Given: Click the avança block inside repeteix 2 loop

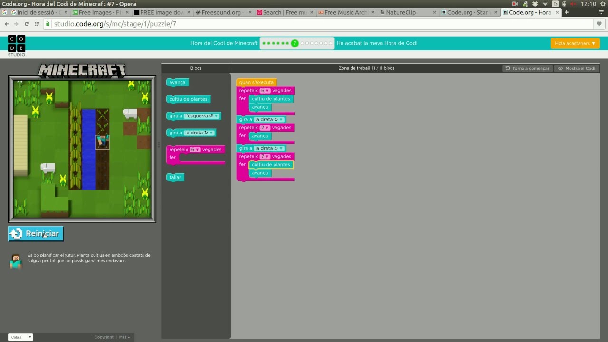Looking at the screenshot, I should coord(260,136).
